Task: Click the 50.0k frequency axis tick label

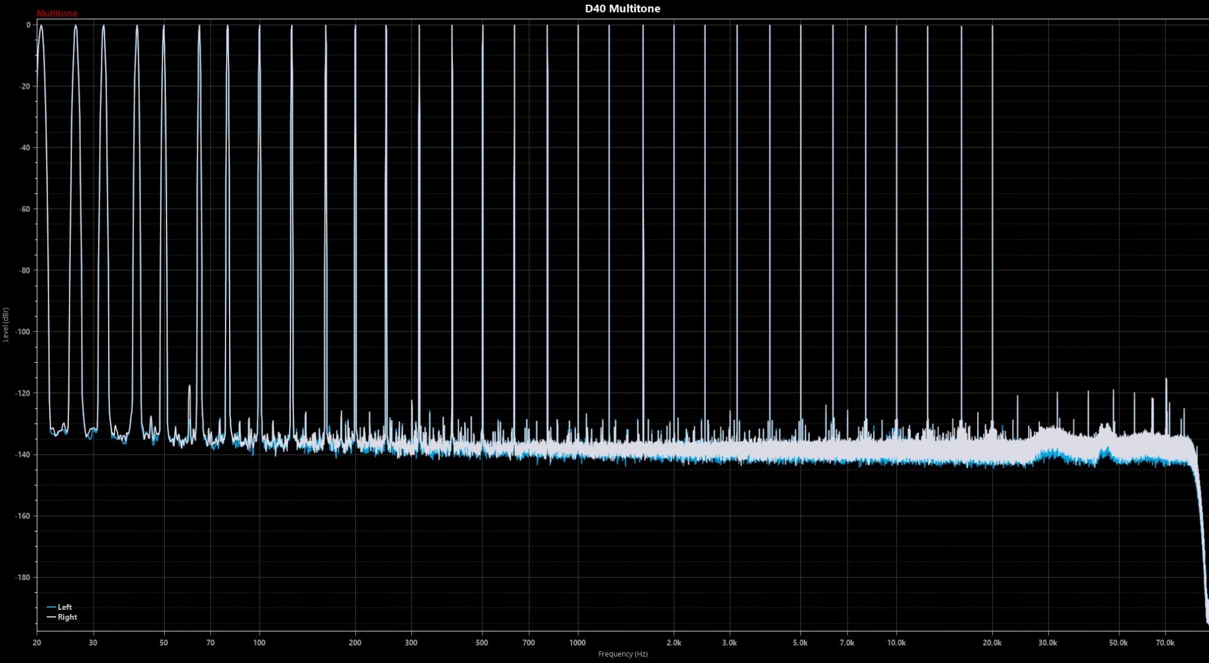Action: point(1118,643)
